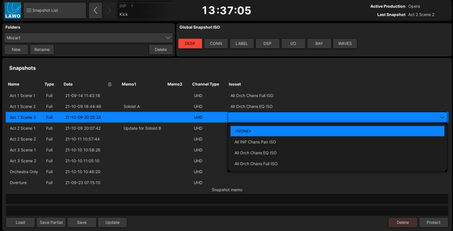The height and width of the screenshot is (231, 453).
Task: Go back with the left arrow
Action: point(95,10)
